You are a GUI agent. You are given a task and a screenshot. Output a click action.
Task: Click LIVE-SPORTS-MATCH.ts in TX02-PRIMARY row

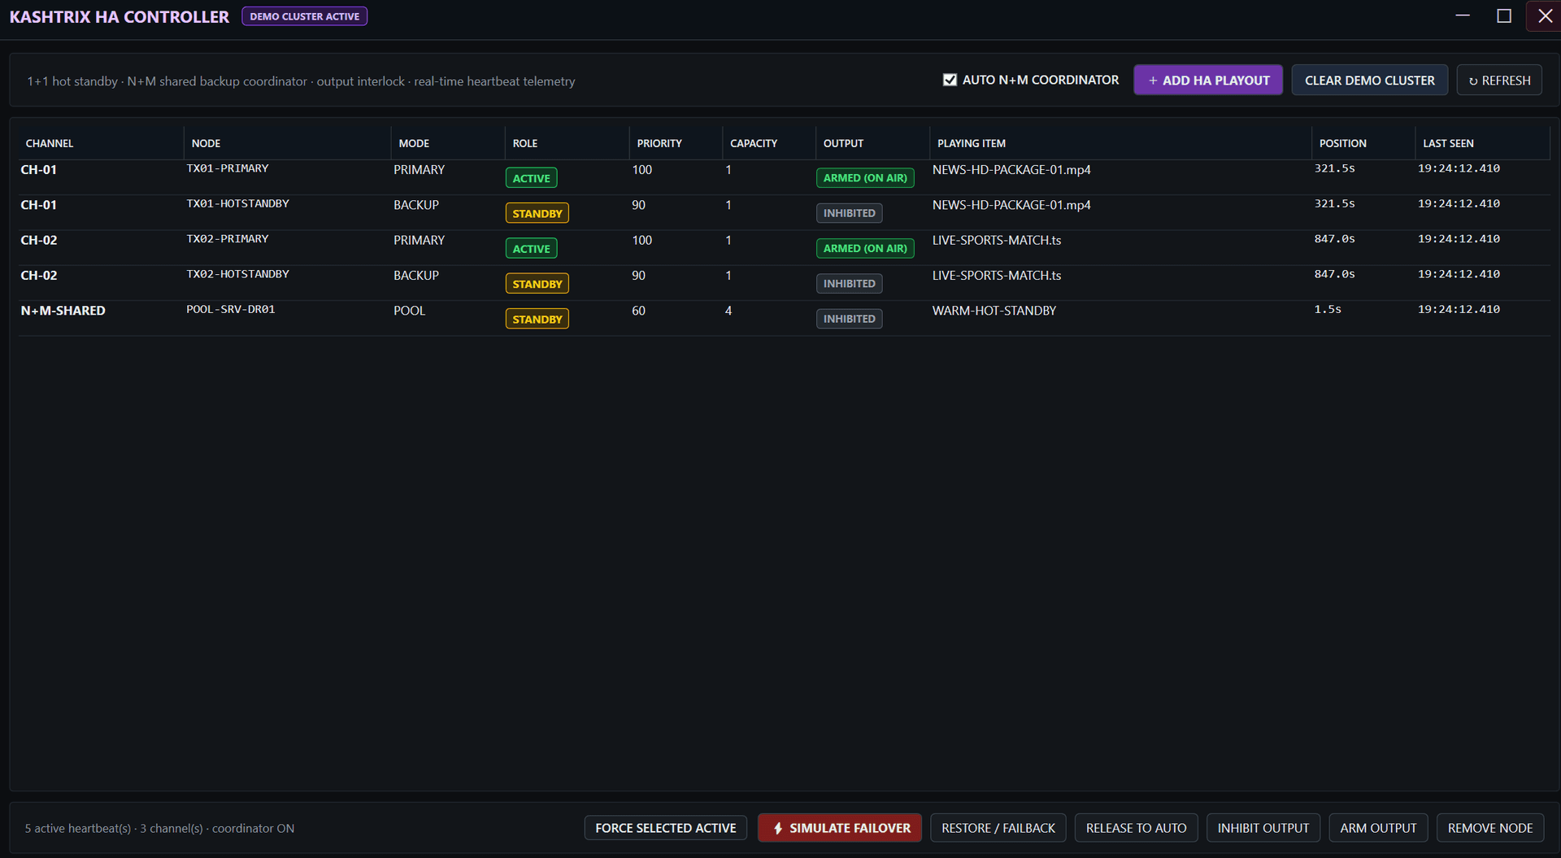click(x=996, y=240)
